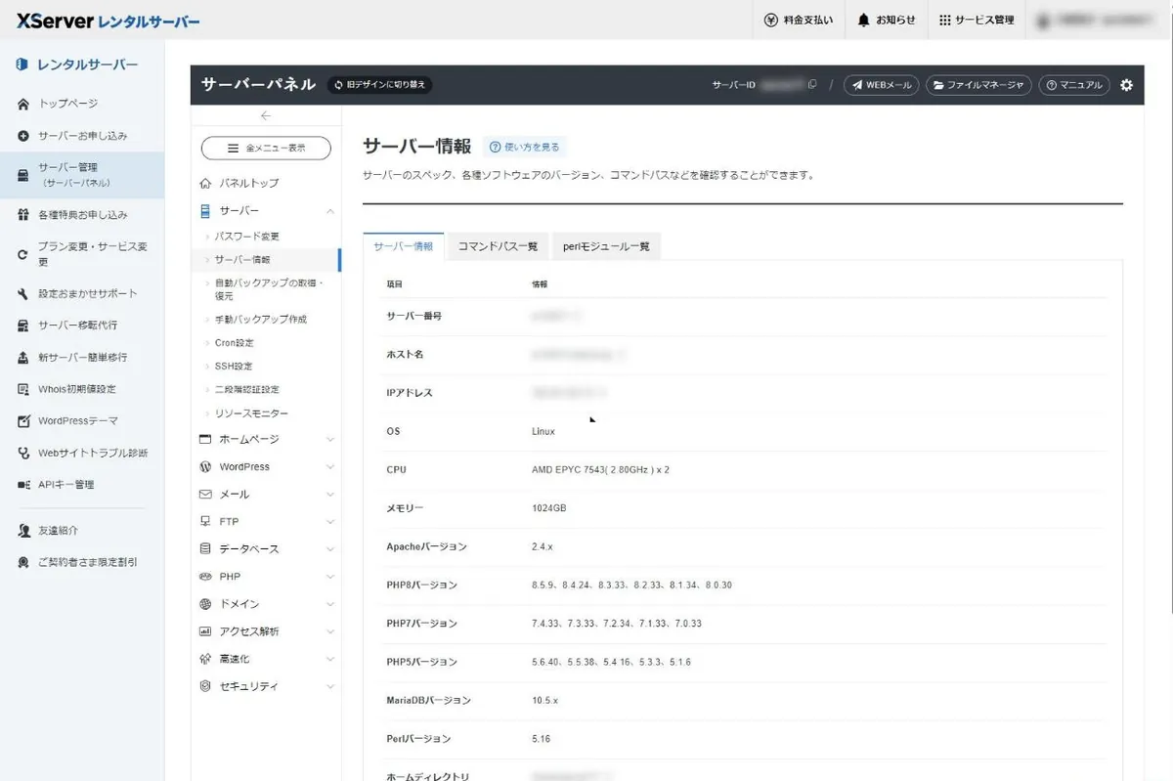Expand the PHP menu section
The height and width of the screenshot is (781, 1173).
coord(266,577)
